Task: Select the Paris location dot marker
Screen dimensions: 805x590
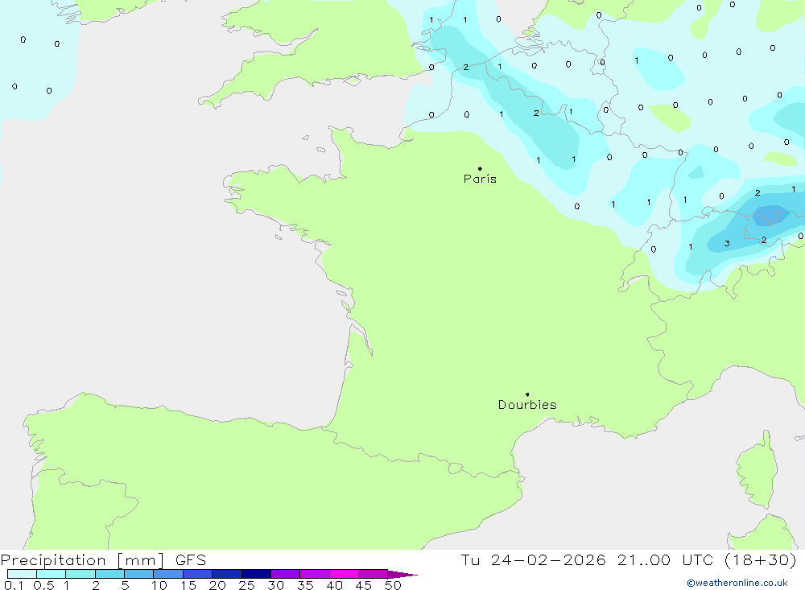Action: (x=480, y=168)
